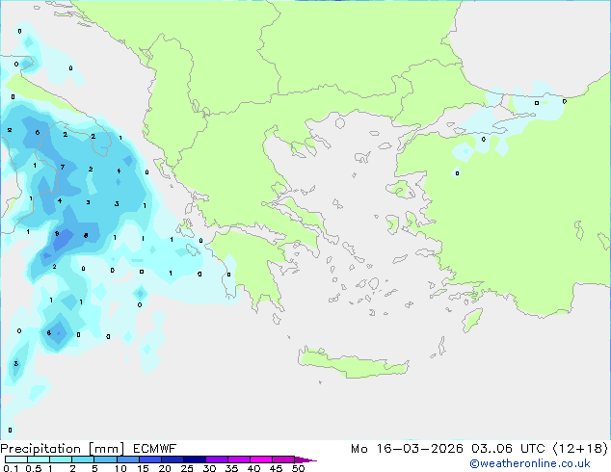Click the "UTC" label

(x=533, y=449)
